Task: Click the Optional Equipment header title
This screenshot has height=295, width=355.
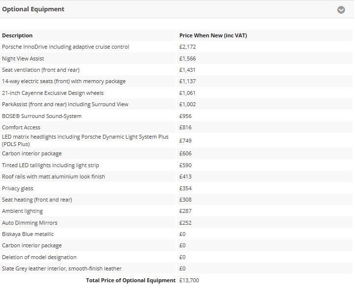Action: 33,9
